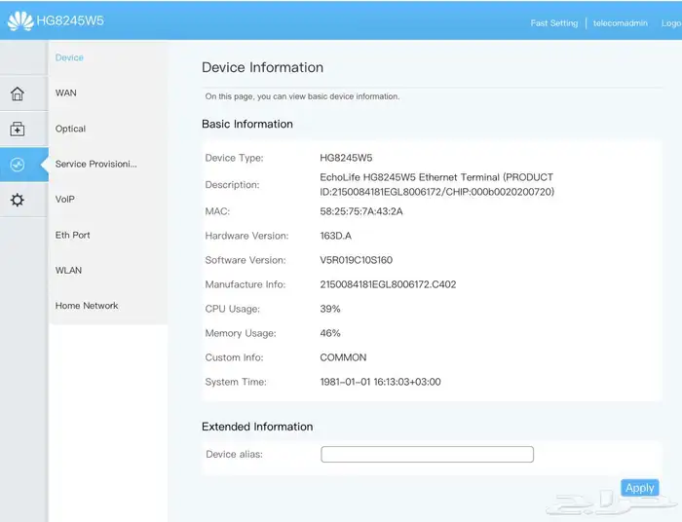682x522 pixels.
Task: Click the MAC address value
Action: pyautogui.click(x=361, y=210)
